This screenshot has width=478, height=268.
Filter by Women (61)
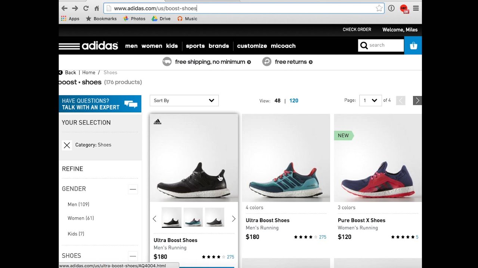(81, 218)
